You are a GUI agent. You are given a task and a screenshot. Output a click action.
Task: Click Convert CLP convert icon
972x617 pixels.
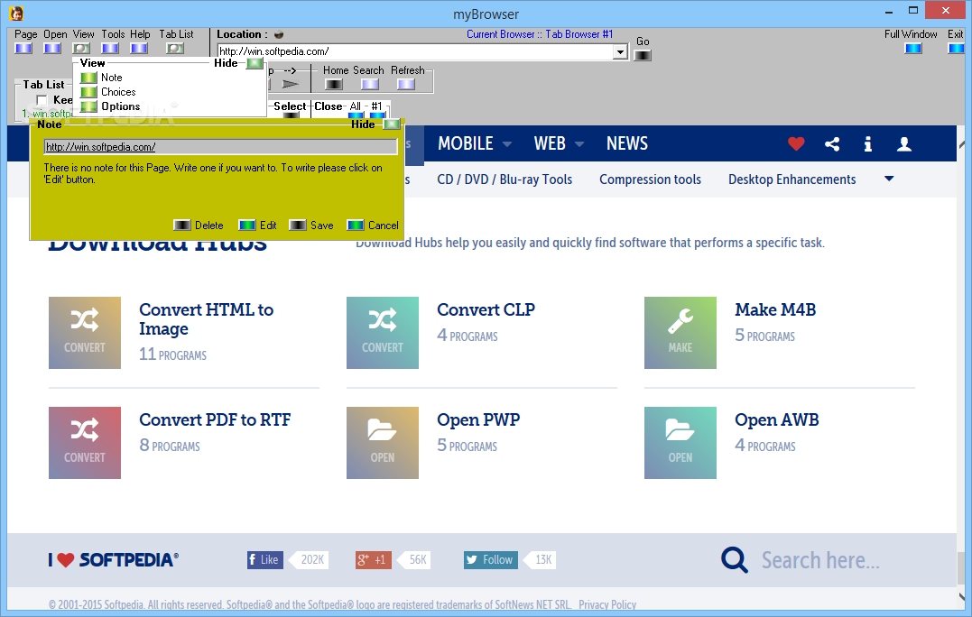(383, 333)
